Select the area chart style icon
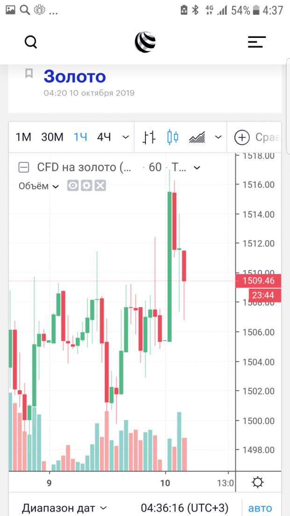Screen dimensions: 290x516 [197, 137]
